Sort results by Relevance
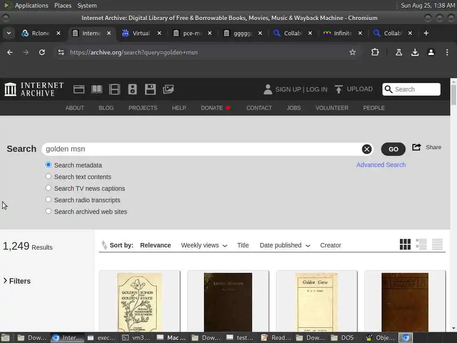Screen dimensions: 457x343 point(155,245)
